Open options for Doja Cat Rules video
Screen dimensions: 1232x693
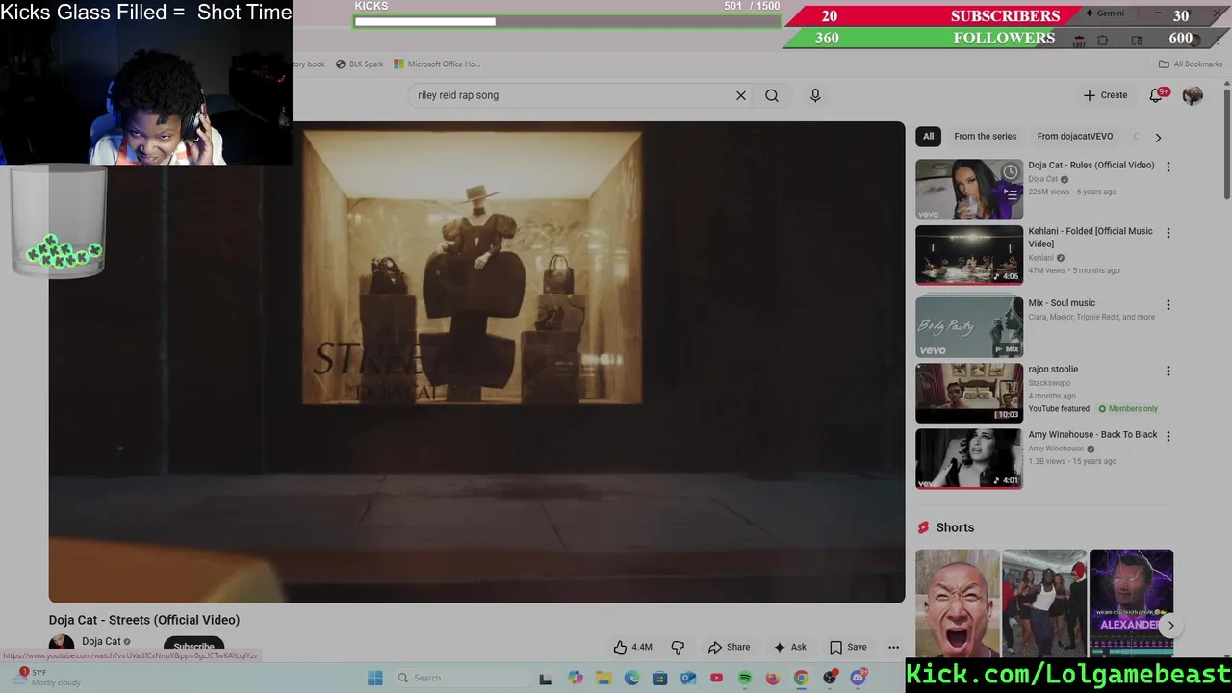click(x=1168, y=167)
